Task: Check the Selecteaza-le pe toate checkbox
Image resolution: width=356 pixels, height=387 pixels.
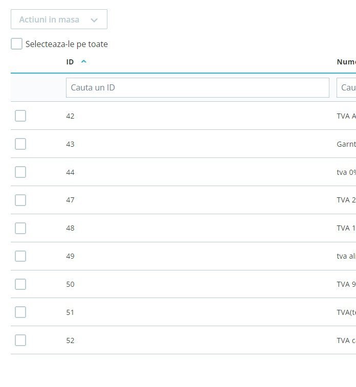Action: (x=17, y=44)
